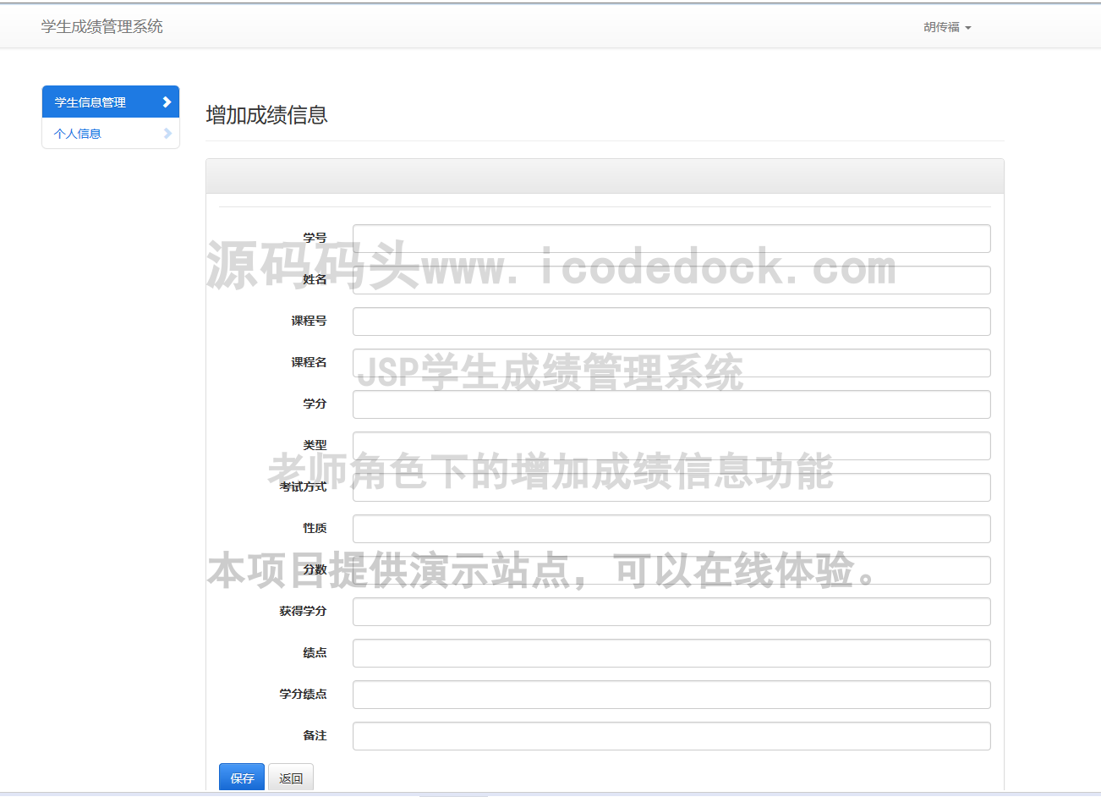Click inside the 备注 input field
This screenshot has width=1101, height=797.
671,735
